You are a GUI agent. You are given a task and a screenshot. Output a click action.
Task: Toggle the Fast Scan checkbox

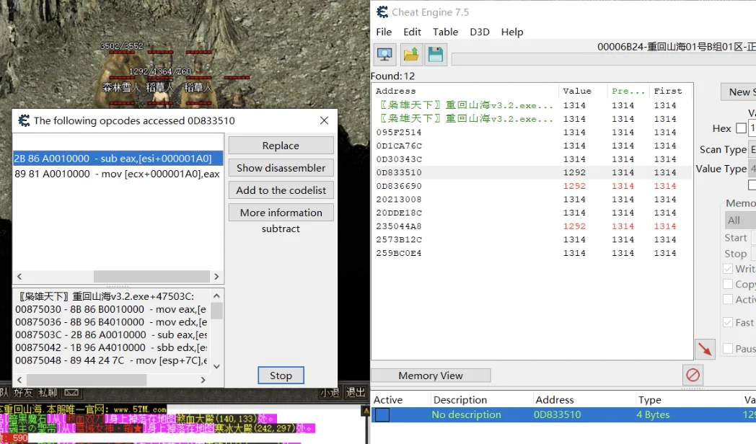(x=728, y=323)
